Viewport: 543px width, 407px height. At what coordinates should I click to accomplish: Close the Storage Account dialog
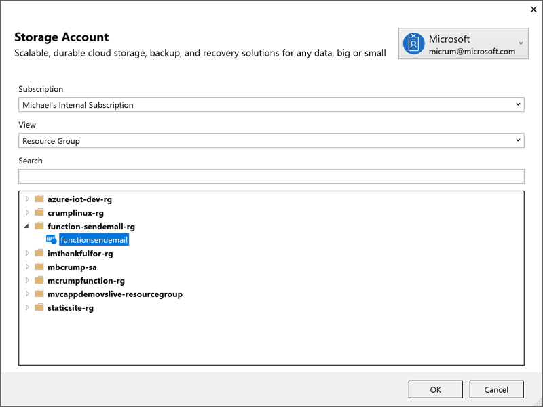(x=533, y=9)
